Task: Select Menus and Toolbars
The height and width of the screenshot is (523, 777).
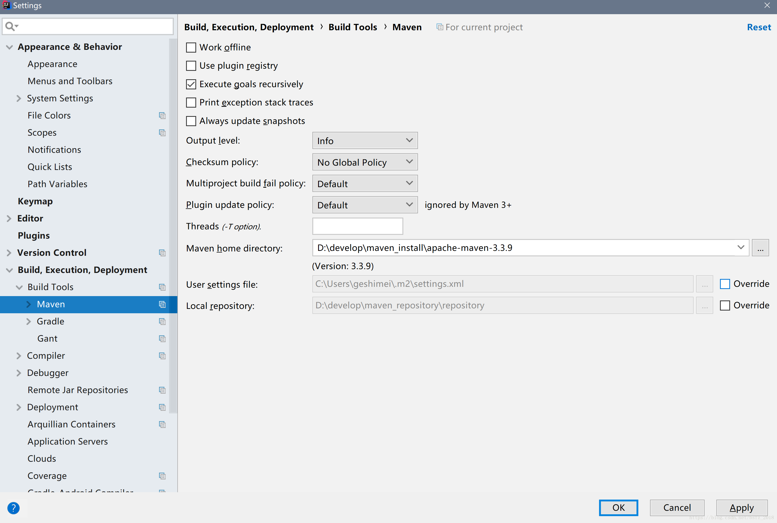Action: pyautogui.click(x=70, y=81)
